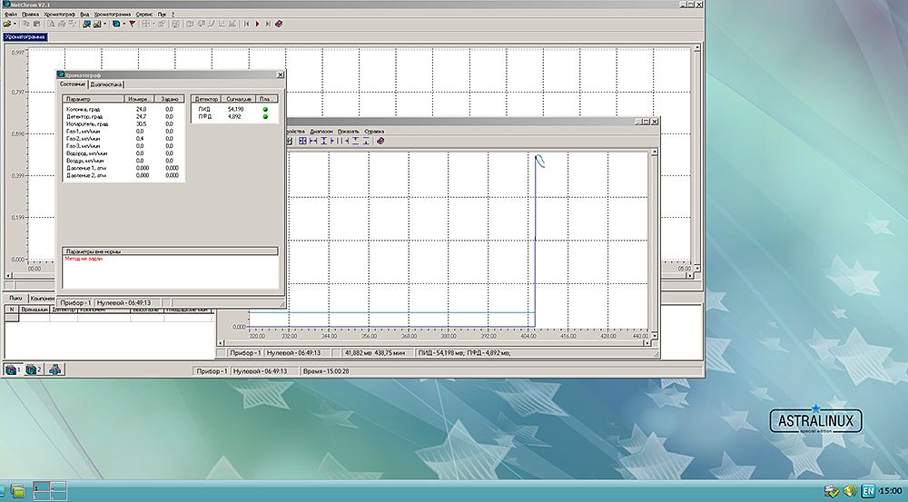
Task: Open the Сервис menu
Action: [144, 15]
